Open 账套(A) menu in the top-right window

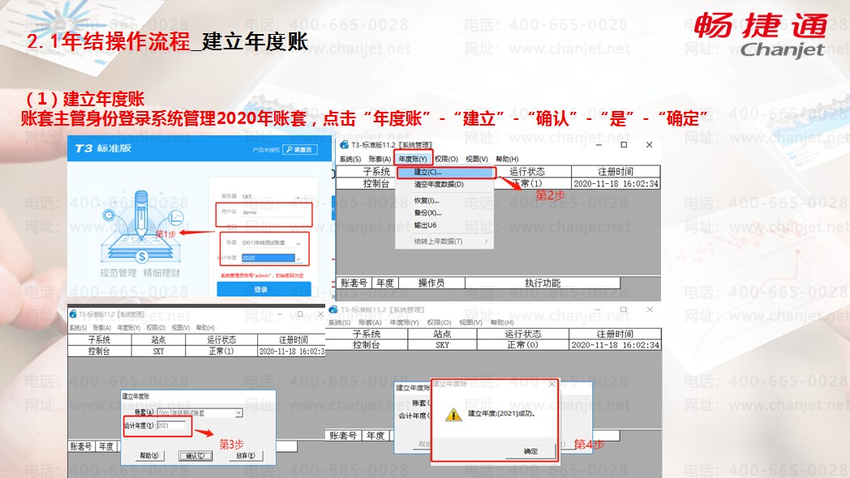[x=380, y=159]
